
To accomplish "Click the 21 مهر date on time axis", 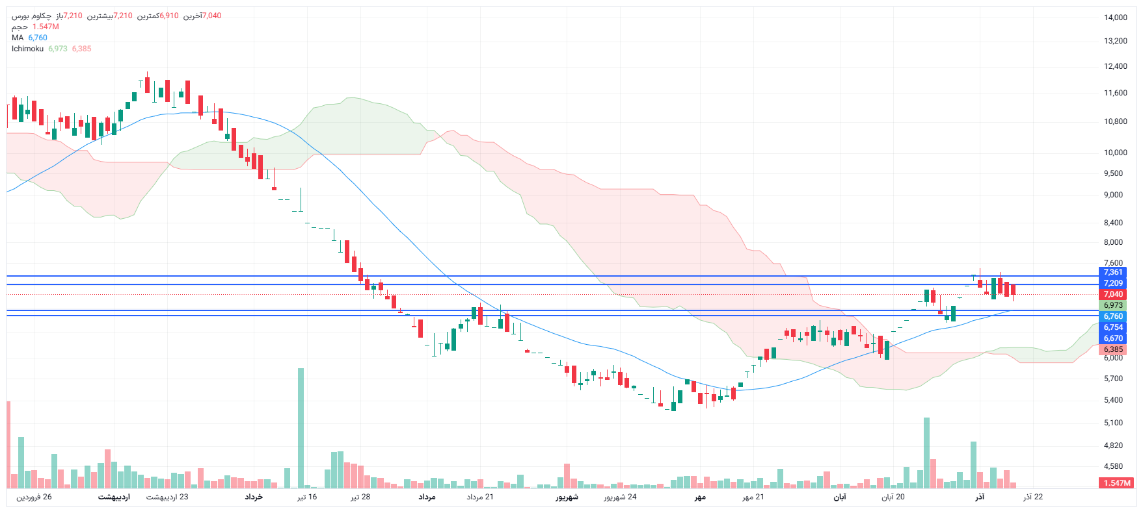I will [x=753, y=497].
